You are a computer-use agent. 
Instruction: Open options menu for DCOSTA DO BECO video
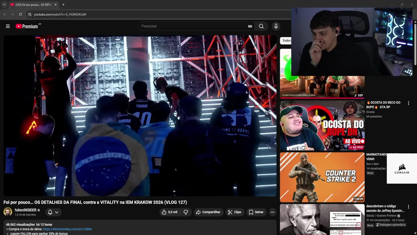click(408, 103)
